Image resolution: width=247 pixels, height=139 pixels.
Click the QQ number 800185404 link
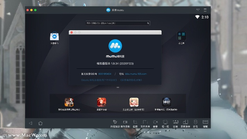(105, 74)
